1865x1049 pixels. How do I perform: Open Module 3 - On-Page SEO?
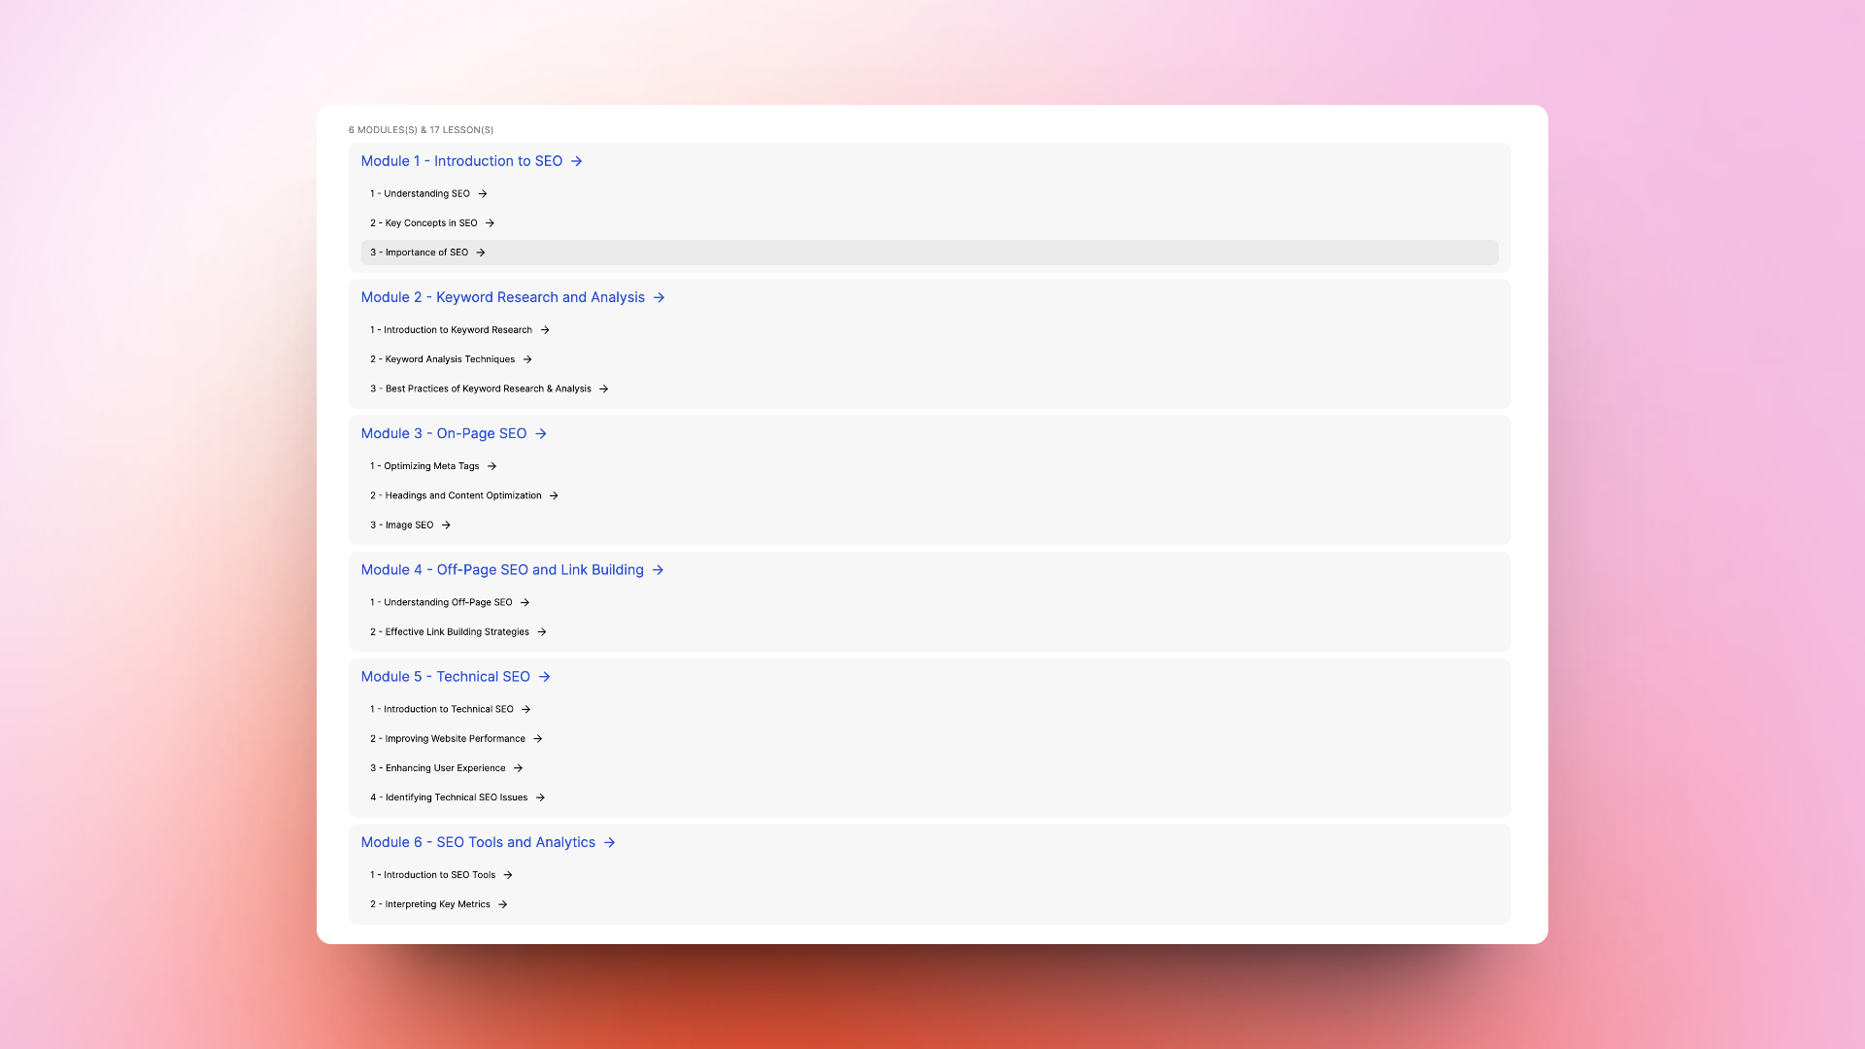tap(444, 433)
